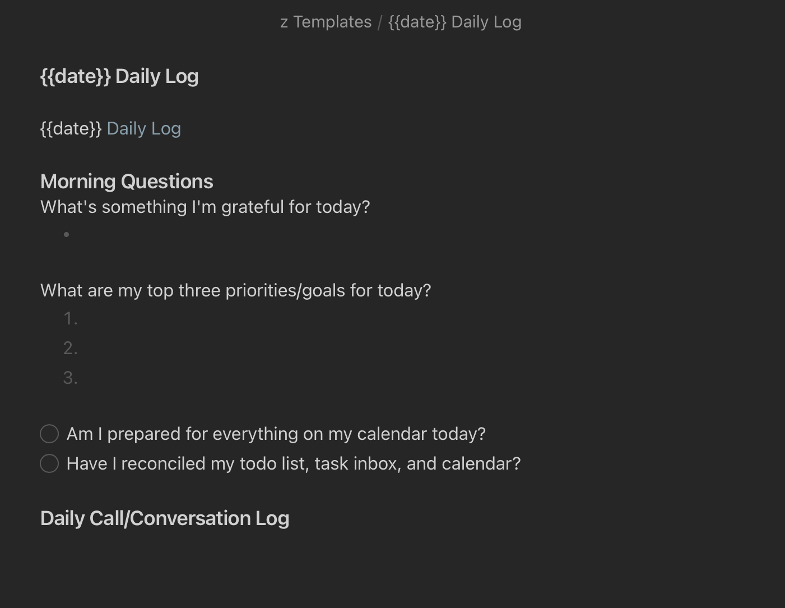
Task: Click the "Am I prepared for everything" todo text
Action: click(276, 434)
